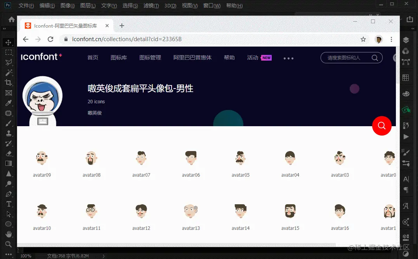Open the 文件 menu

tap(26, 5)
